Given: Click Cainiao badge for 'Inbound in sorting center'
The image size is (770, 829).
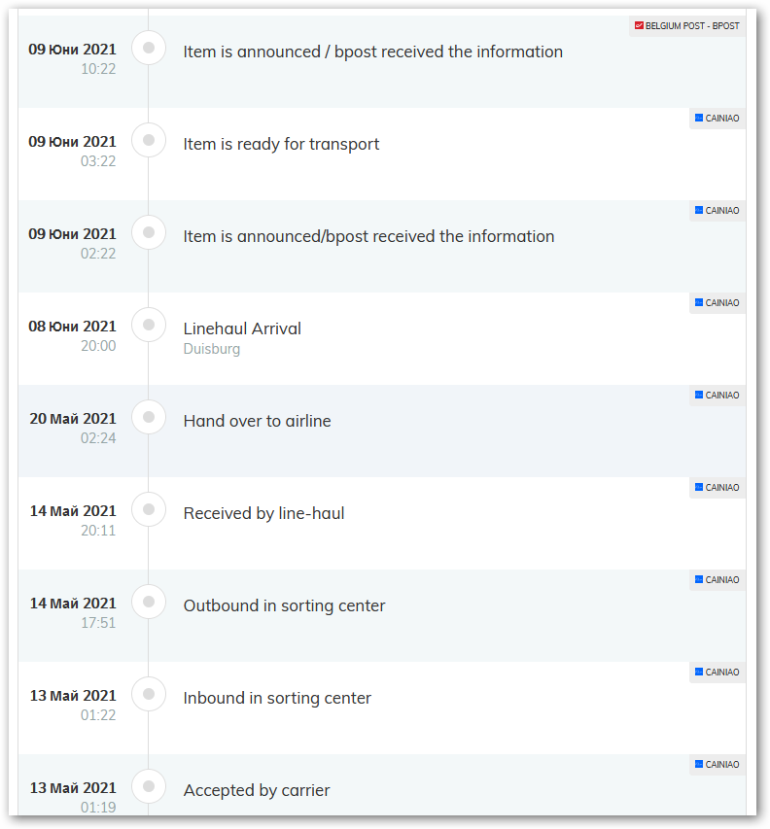Looking at the screenshot, I should [x=717, y=673].
